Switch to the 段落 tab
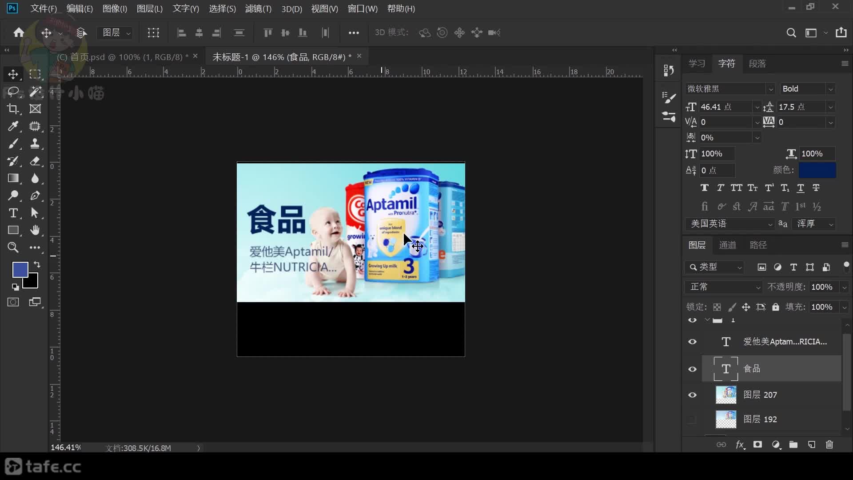853x480 pixels. point(757,64)
